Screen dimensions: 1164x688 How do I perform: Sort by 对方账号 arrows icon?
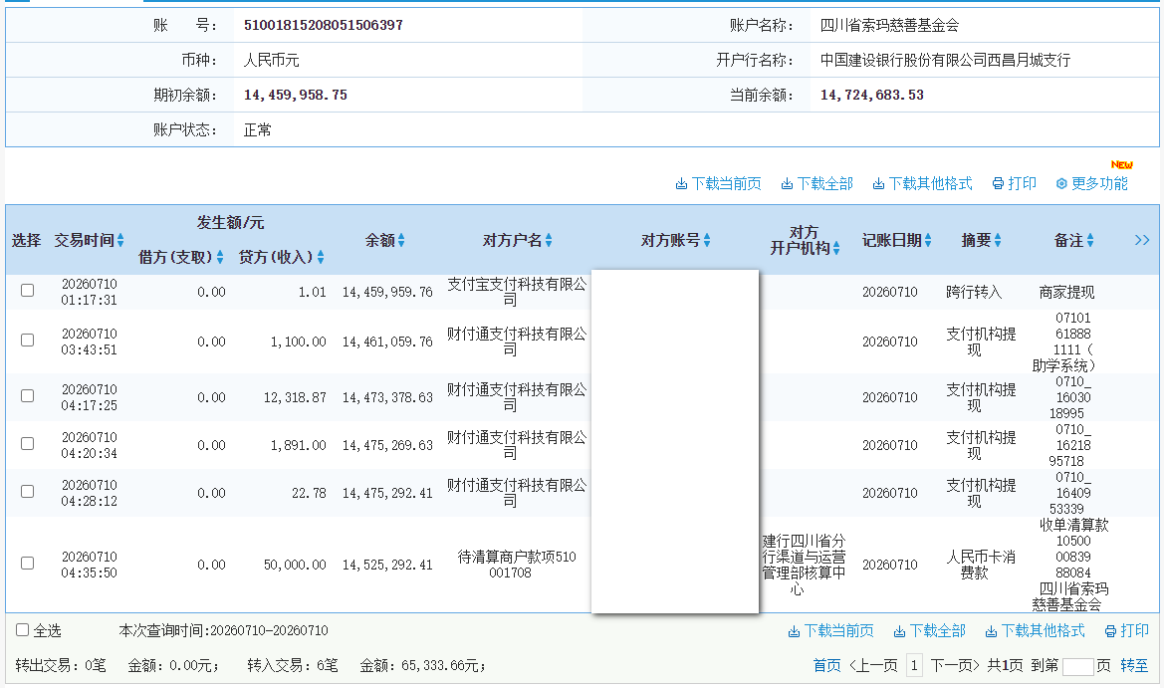point(707,241)
